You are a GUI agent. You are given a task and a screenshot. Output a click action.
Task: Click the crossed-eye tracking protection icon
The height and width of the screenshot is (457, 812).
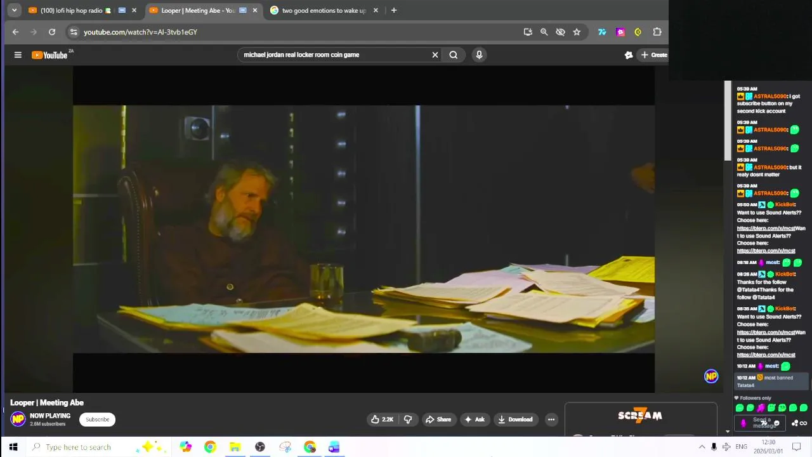click(x=560, y=32)
